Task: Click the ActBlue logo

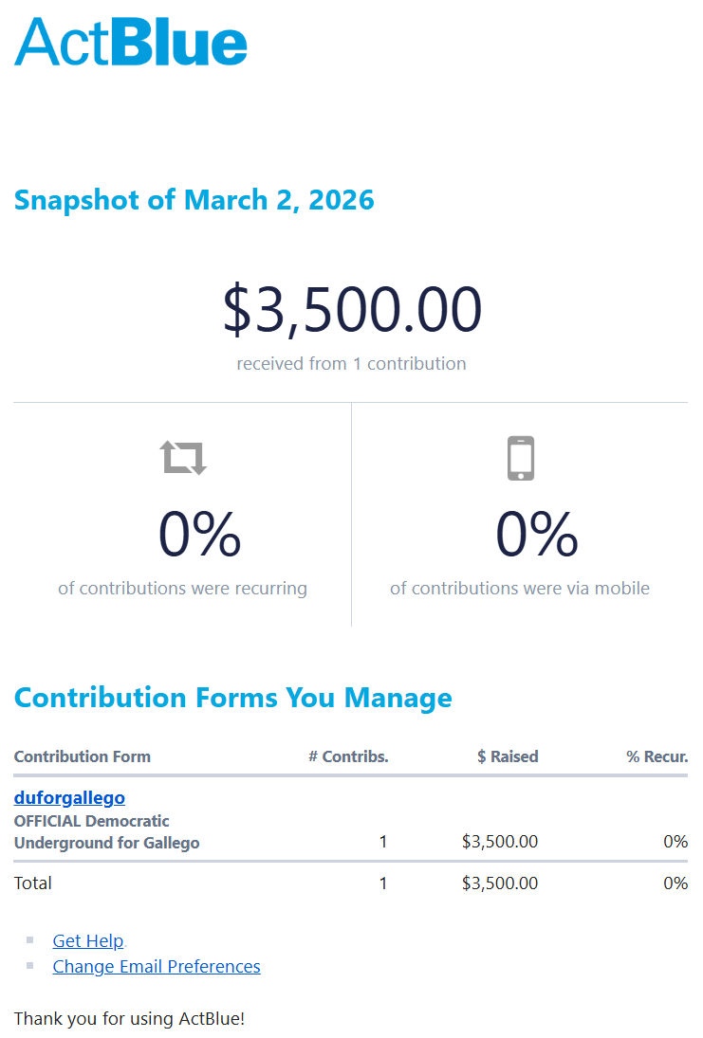Action: [131, 42]
